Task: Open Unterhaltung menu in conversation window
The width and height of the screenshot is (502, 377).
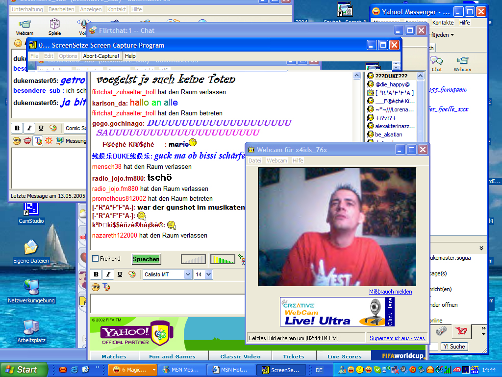Action: (x=27, y=9)
